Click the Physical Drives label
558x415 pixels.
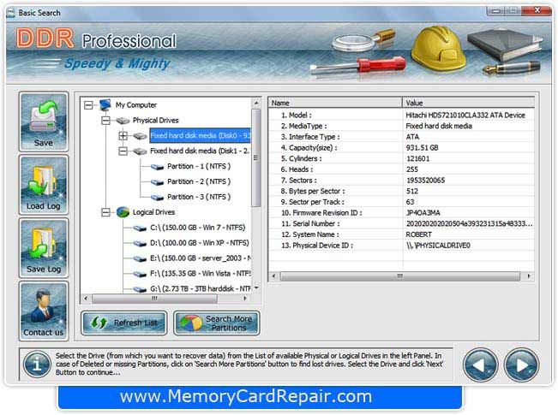[x=155, y=120]
